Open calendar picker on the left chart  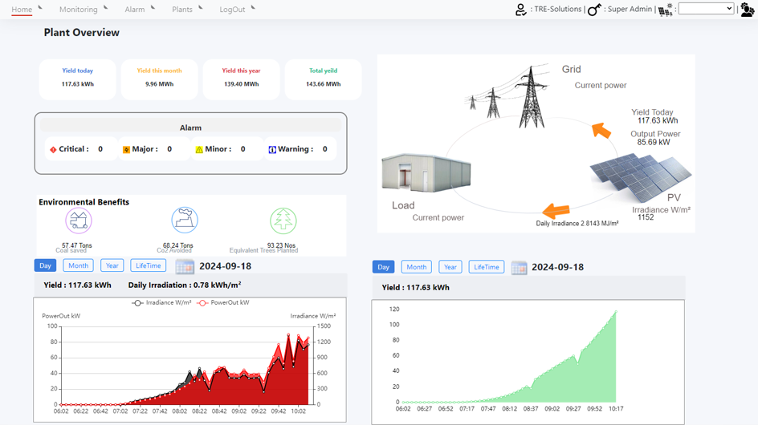pyautogui.click(x=185, y=266)
